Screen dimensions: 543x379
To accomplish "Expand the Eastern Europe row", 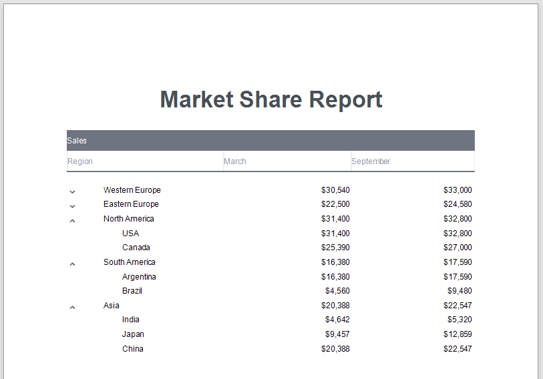I will tap(72, 206).
